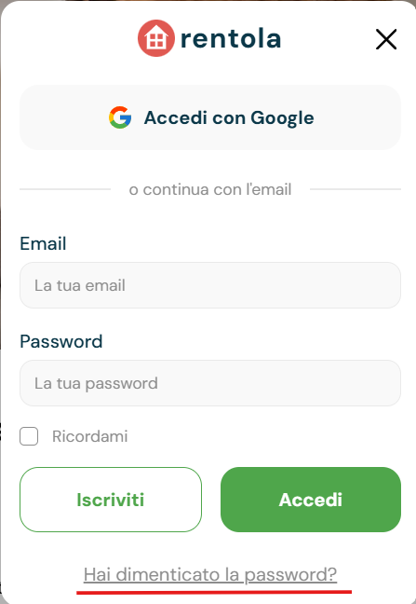Close the login dialog with the X

386,39
